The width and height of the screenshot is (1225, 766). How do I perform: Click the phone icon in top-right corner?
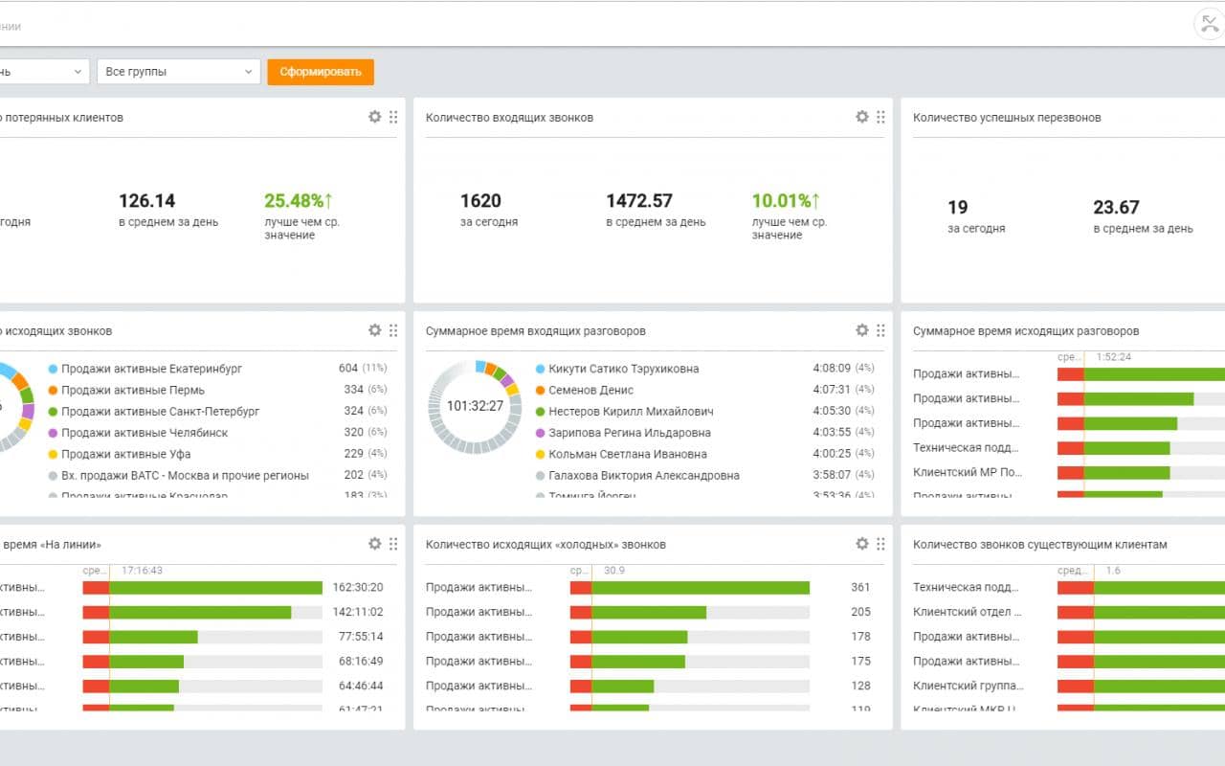tap(1209, 24)
